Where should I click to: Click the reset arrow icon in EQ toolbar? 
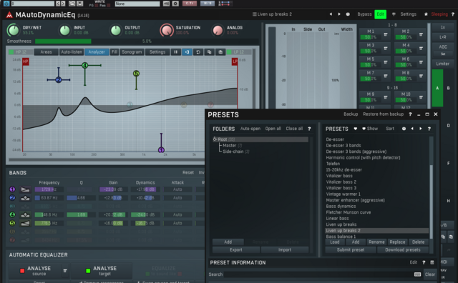pyautogui.click(x=198, y=52)
